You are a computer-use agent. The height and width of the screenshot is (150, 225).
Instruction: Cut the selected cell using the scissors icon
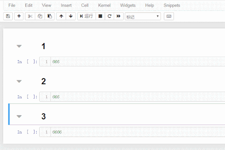[30, 16]
